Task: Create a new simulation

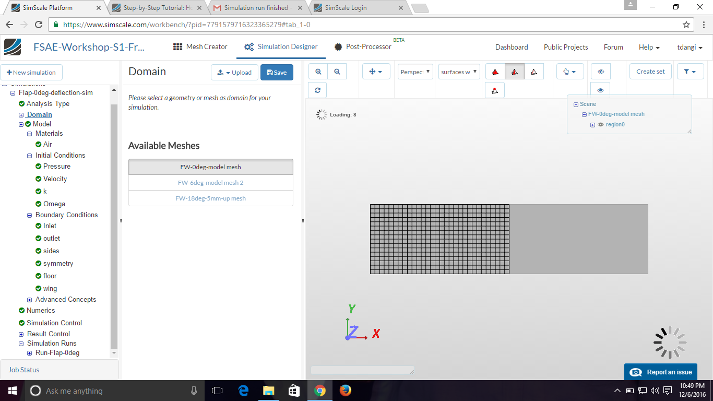Action: (31, 73)
